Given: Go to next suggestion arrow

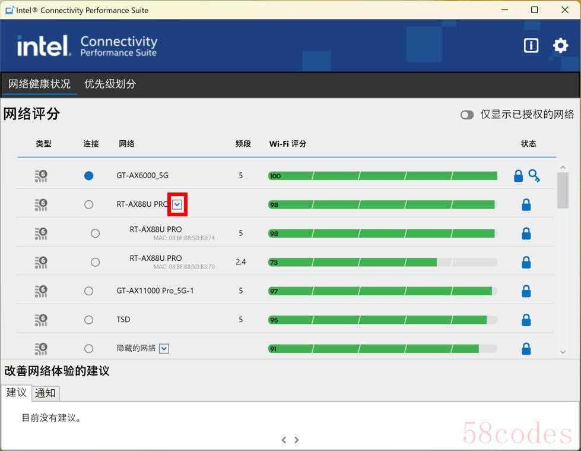Looking at the screenshot, I should point(296,440).
